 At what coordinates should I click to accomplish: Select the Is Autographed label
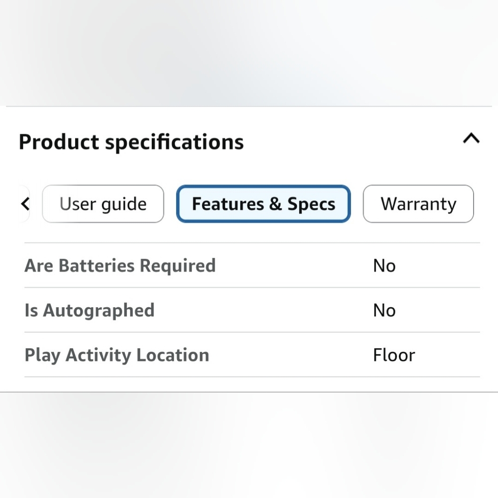click(x=90, y=310)
